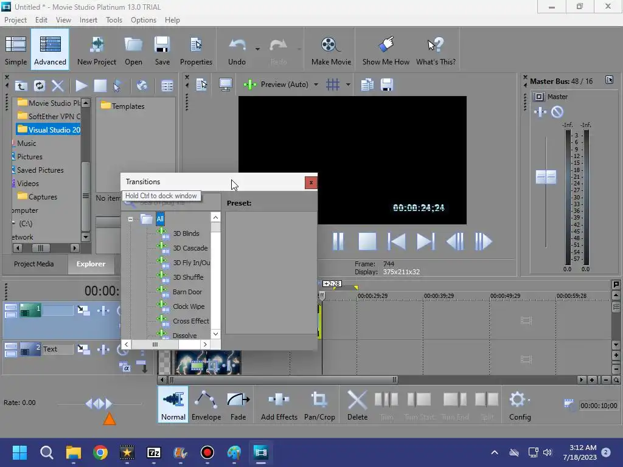Open the Make Movie wizard
This screenshot has height=467, width=623.
coord(331,50)
